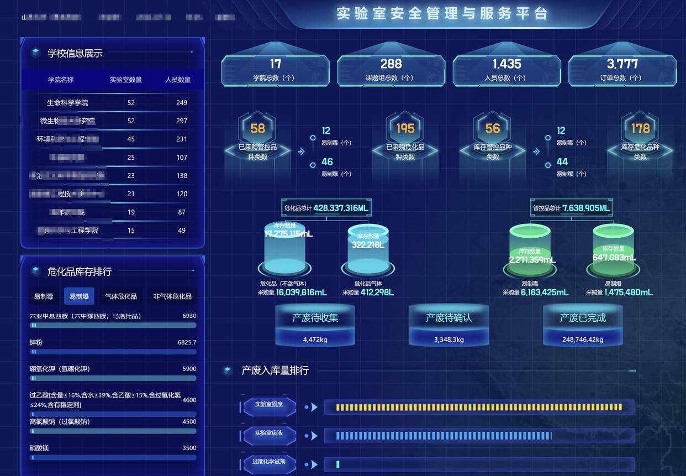Screen dimensions: 686x476
Task: Click the arrow icon after 库存管控品种类数
Action: tap(536, 151)
